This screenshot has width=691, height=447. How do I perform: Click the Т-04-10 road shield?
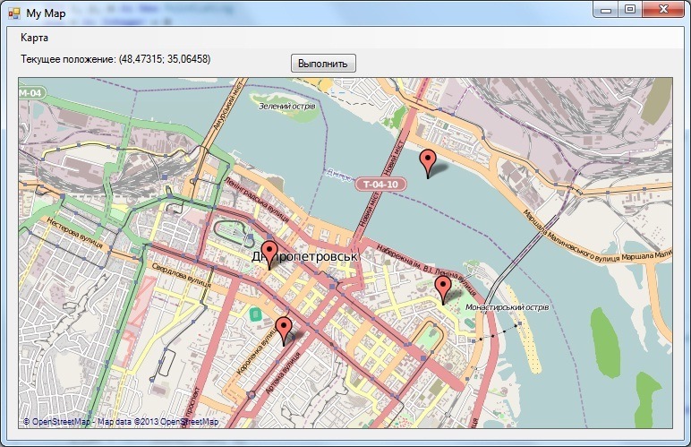380,185
